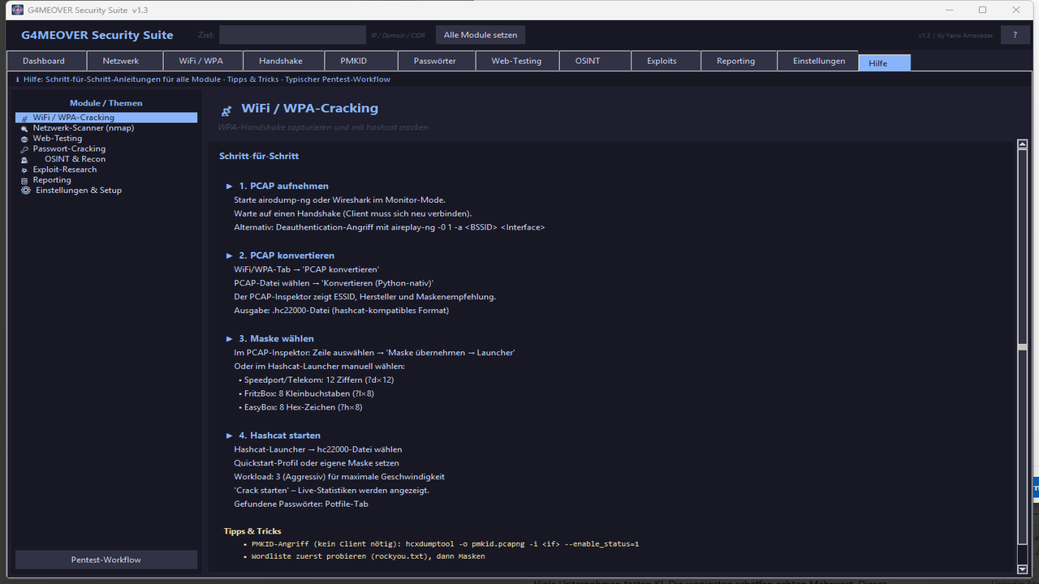The width and height of the screenshot is (1039, 584).
Task: Click the info icon before the Hilfe hint line
Action: 18,79
